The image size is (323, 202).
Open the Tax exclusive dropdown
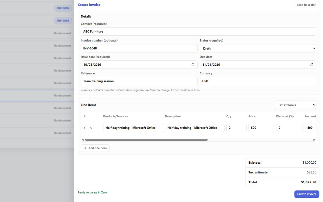295,105
